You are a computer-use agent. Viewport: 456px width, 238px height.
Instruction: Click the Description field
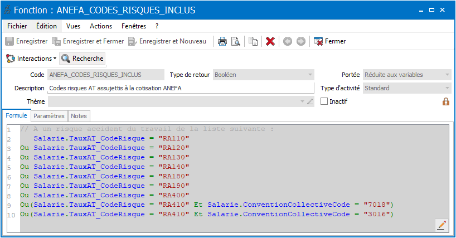point(181,88)
